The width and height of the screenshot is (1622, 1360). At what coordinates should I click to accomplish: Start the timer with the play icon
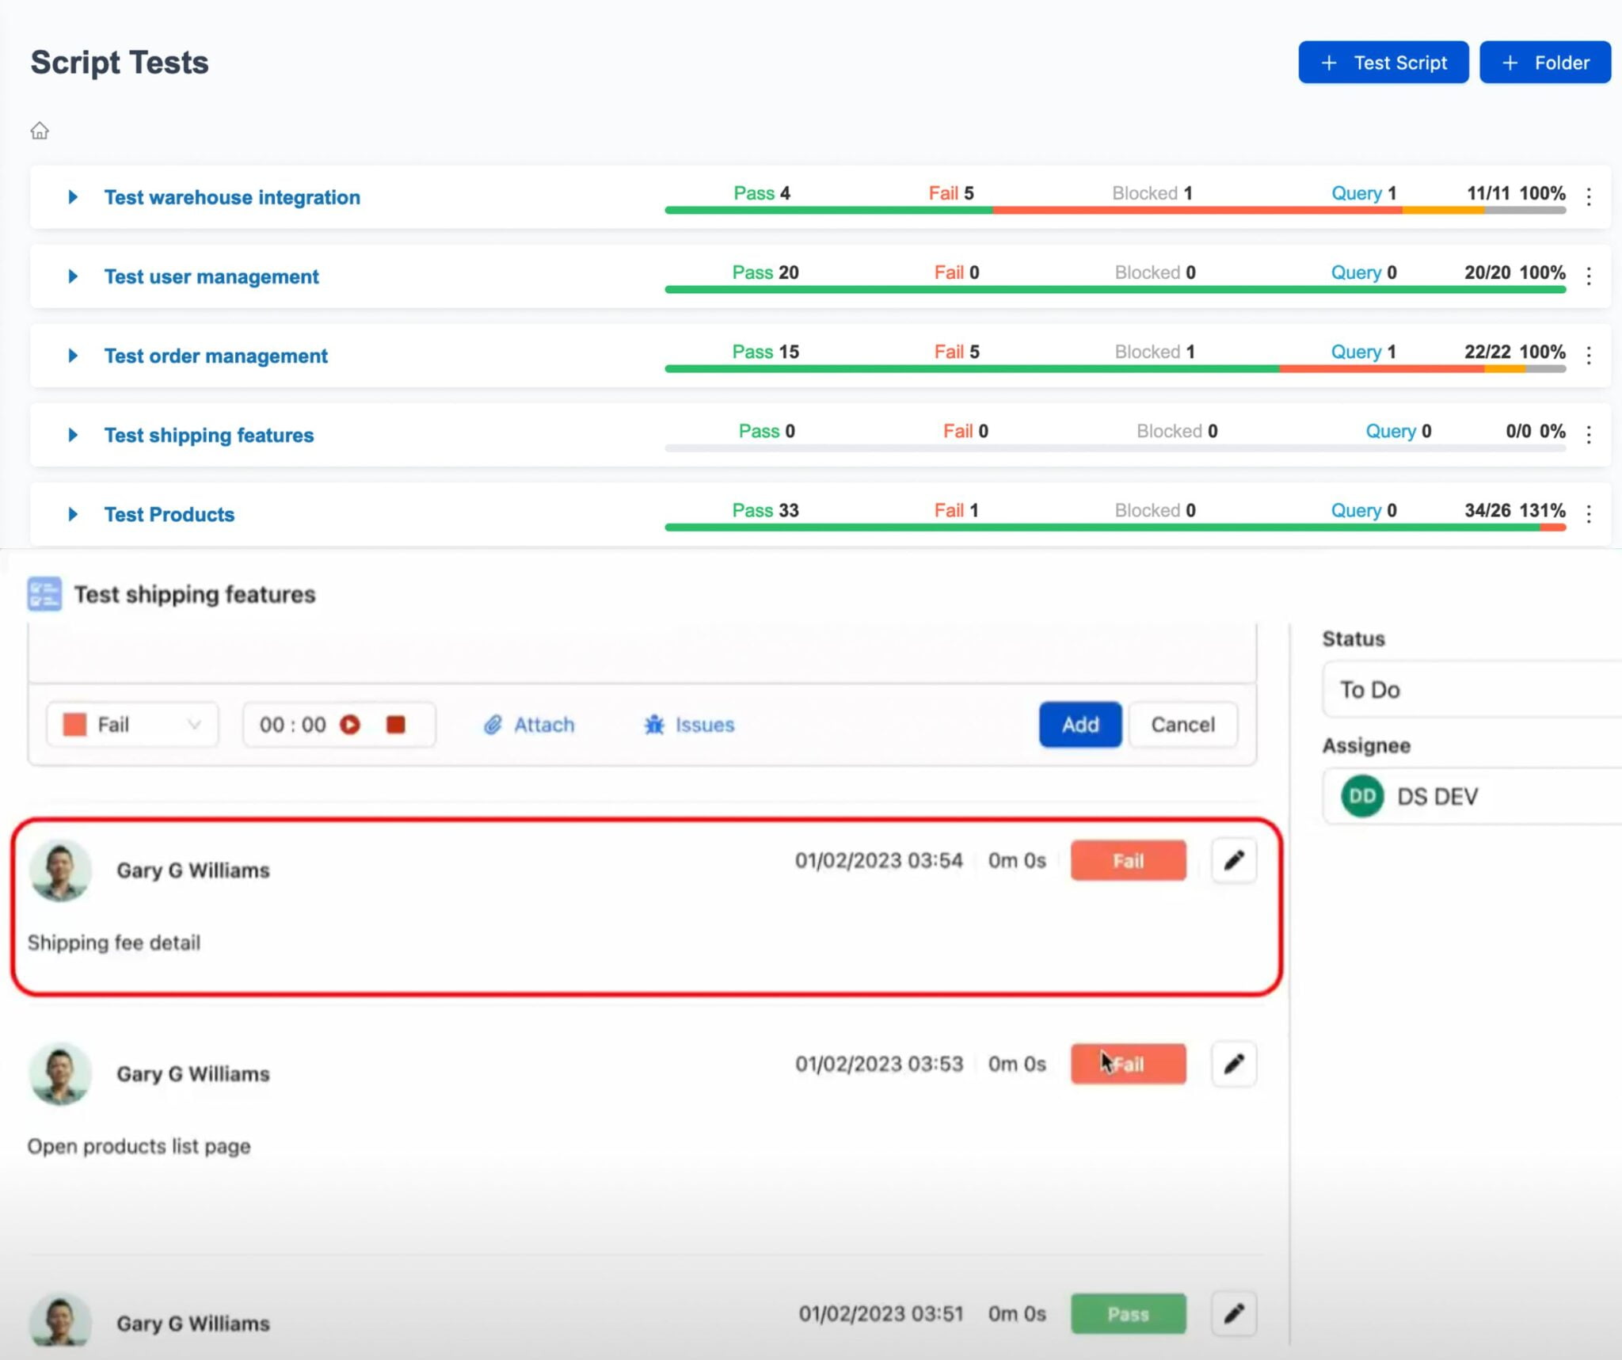pyautogui.click(x=351, y=724)
